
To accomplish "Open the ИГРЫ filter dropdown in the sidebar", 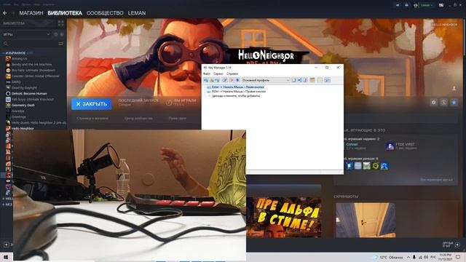I will coord(26,34).
